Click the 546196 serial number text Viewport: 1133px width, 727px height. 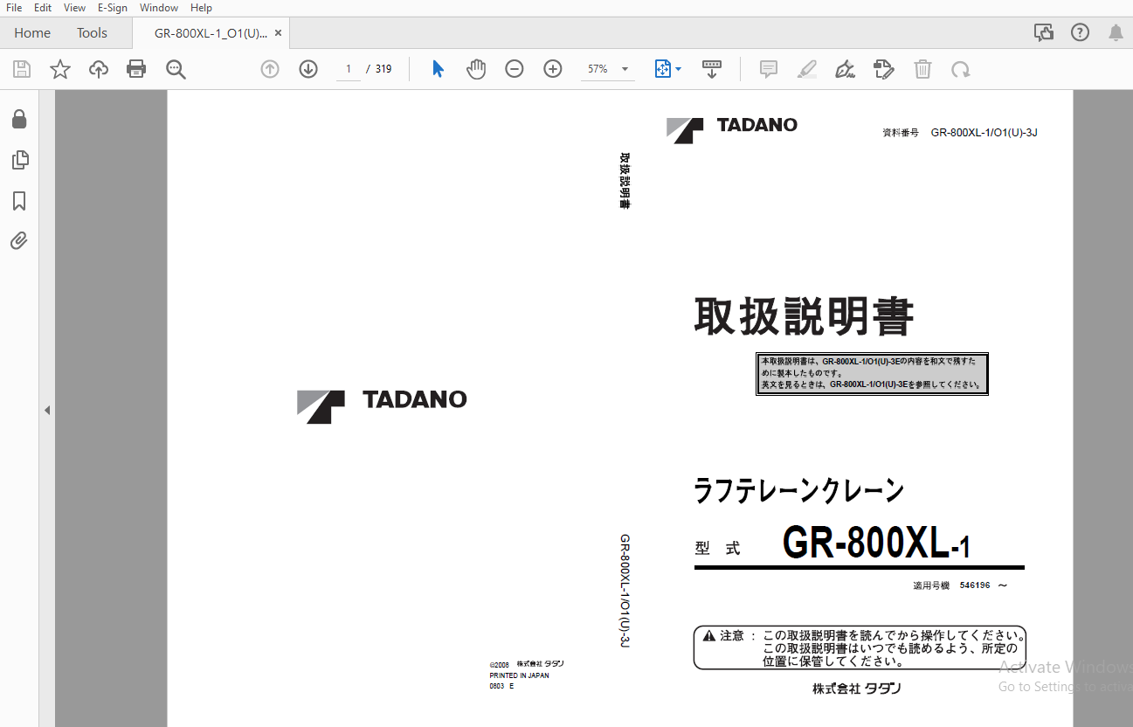pos(975,585)
